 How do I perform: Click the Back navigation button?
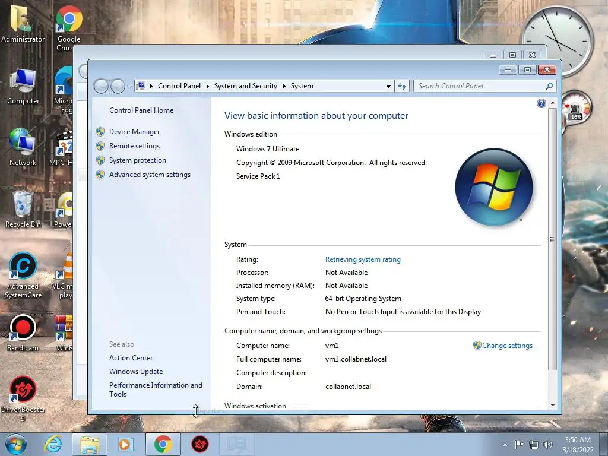[x=101, y=86]
